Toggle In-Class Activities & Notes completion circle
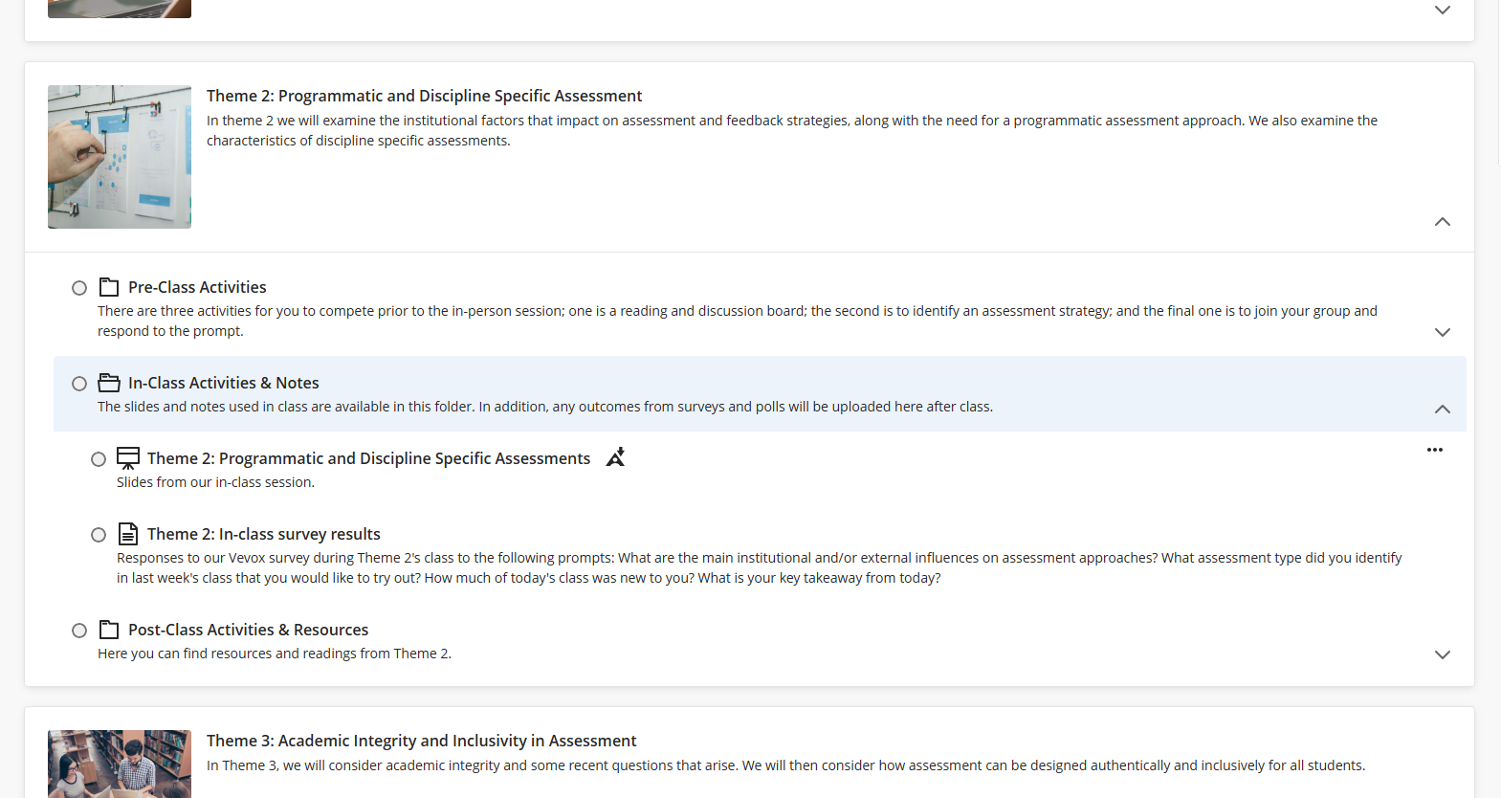Screen dimensions: 1501x798 point(79,384)
